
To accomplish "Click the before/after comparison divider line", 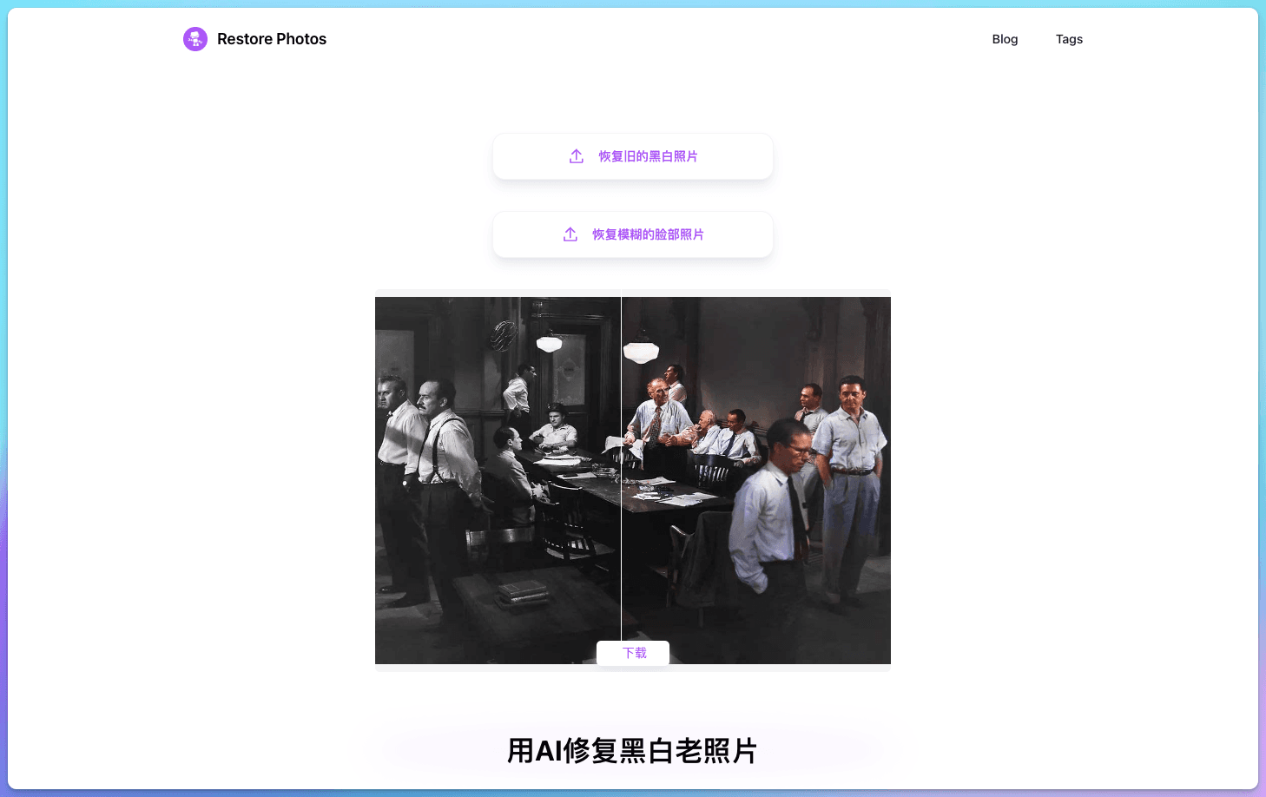I will click(x=621, y=469).
